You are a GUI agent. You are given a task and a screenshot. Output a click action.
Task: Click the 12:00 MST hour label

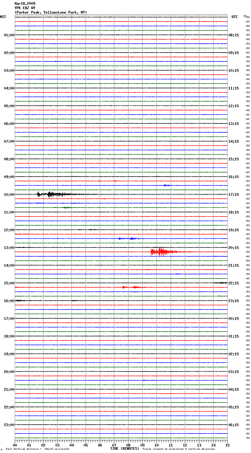click(x=9, y=230)
